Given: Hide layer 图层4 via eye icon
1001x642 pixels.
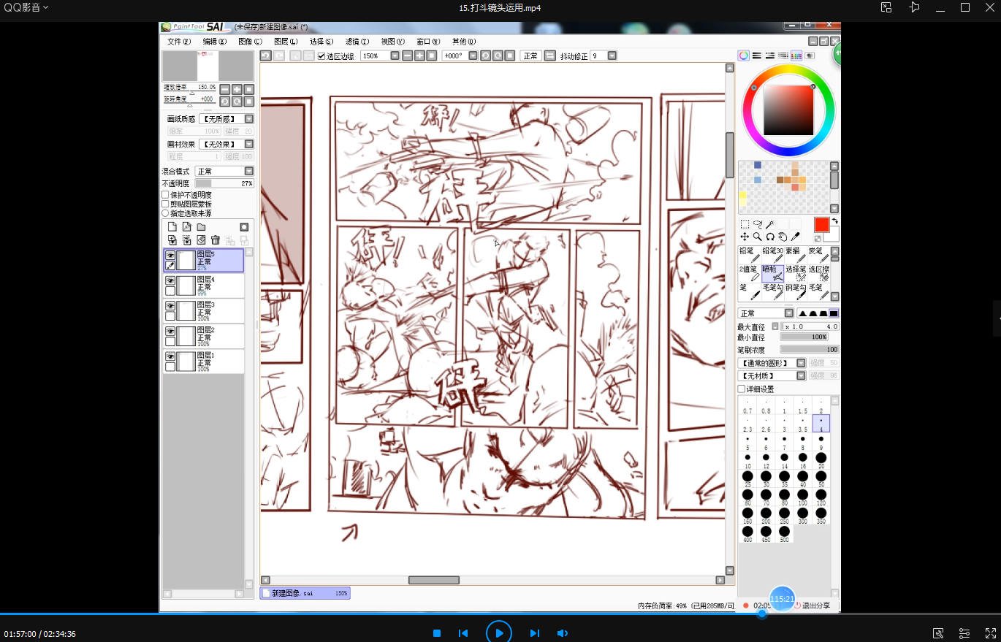Looking at the screenshot, I should (170, 280).
